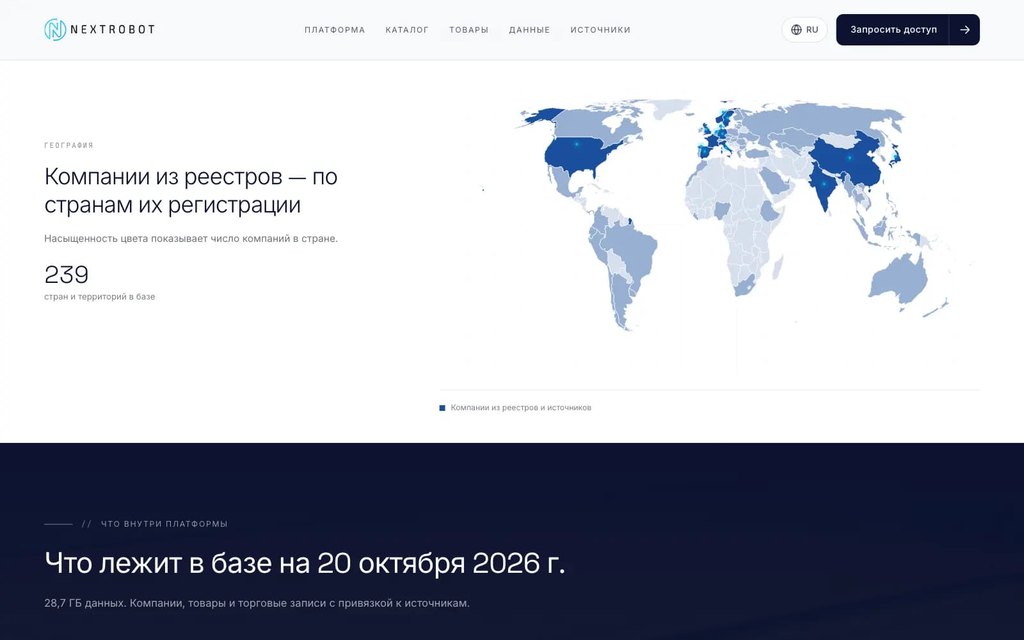Go to the ТОВАРЫ nav item
The image size is (1024, 640).
[x=468, y=30]
